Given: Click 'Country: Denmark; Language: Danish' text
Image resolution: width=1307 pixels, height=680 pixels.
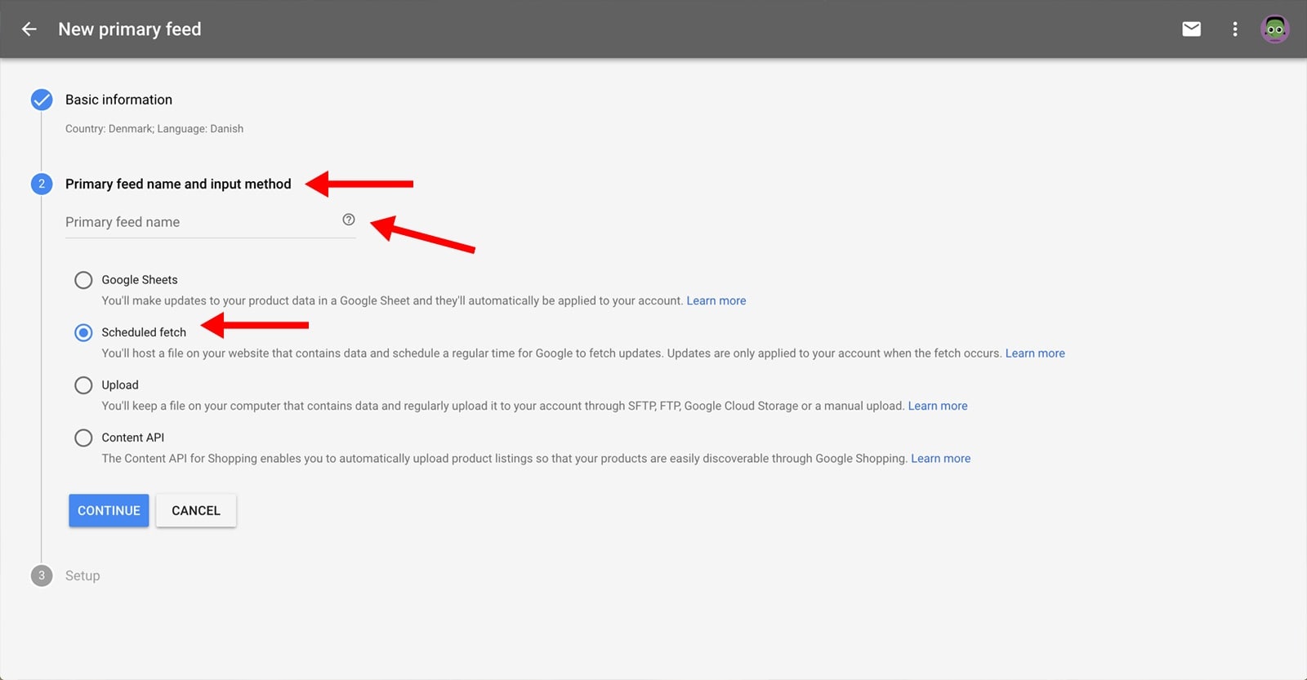Looking at the screenshot, I should (154, 129).
